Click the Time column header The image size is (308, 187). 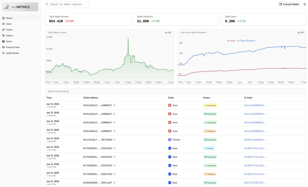point(49,98)
